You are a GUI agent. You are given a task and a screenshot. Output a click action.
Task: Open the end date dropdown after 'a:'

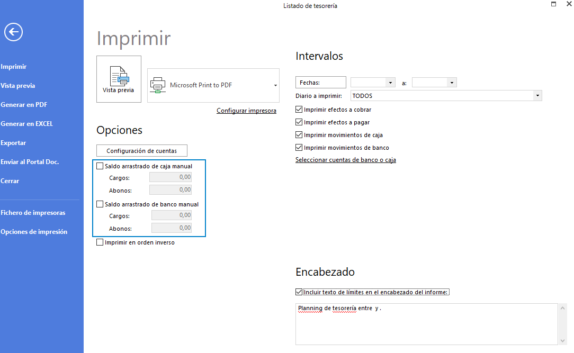(x=452, y=83)
